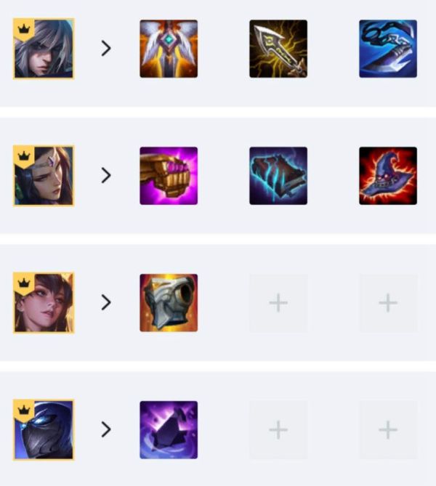436x486 pixels.
Task: Expand the masked champion's item row
Action: (106, 429)
